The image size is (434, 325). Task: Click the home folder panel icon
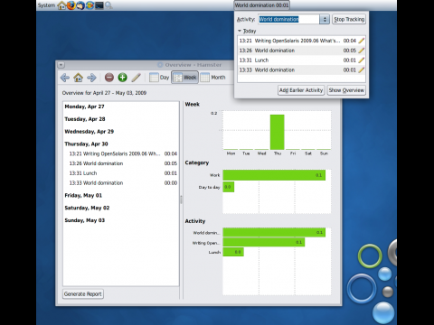coord(61,5)
